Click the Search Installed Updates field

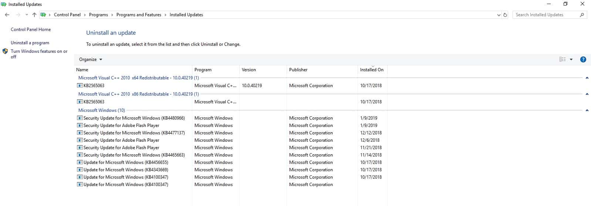pyautogui.click(x=546, y=15)
